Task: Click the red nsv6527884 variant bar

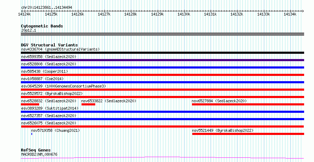Action: pyautogui.click(x=248, y=104)
